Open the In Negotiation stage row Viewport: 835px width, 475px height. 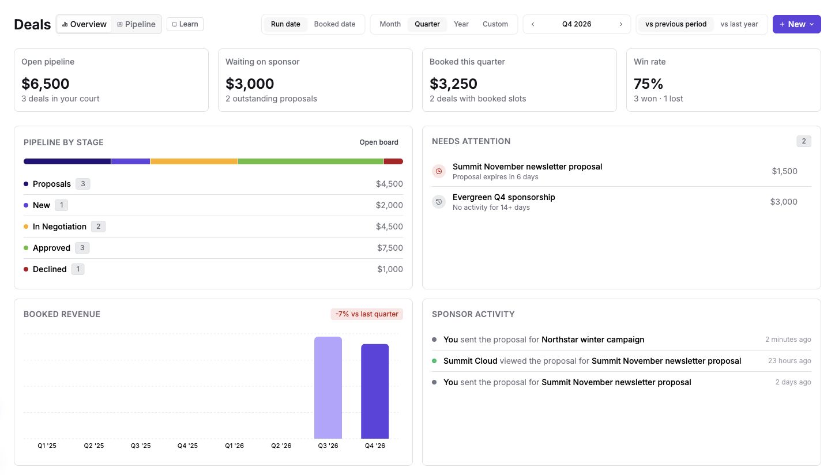tap(213, 227)
